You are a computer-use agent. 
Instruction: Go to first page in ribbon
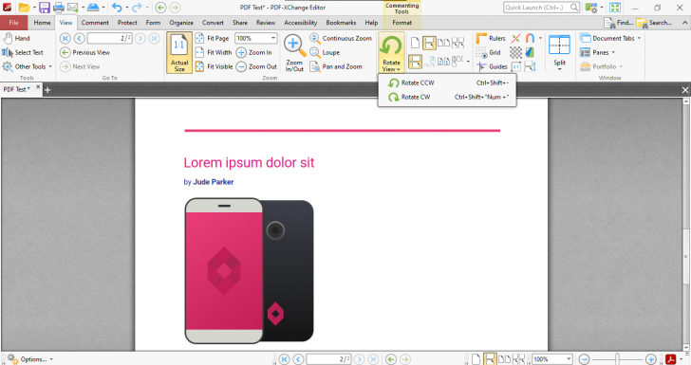point(65,38)
